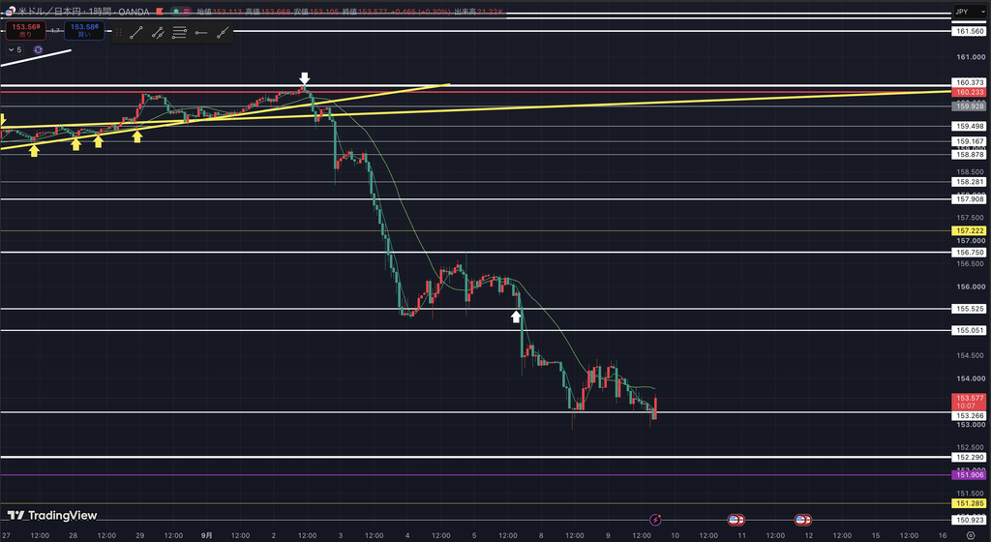Viewport: 991px width, 542px height.
Task: Collapse the indicator legend showing 5
Action: [x=15, y=50]
